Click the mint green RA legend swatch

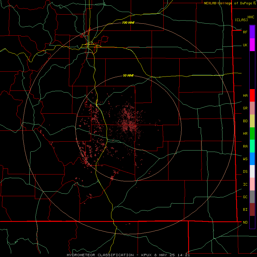tap(252, 146)
